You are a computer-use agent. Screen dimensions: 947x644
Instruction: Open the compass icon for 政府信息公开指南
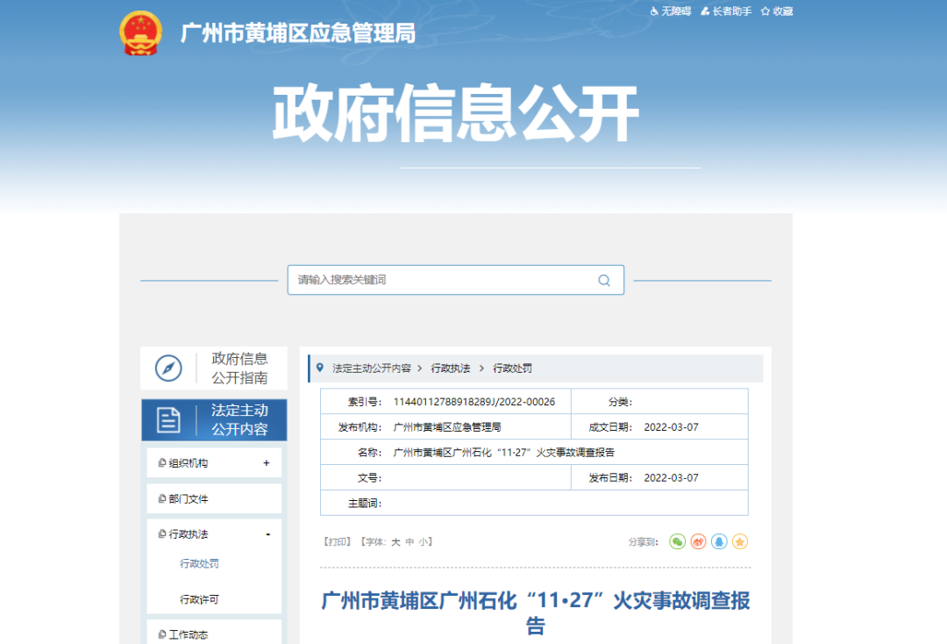click(x=168, y=368)
